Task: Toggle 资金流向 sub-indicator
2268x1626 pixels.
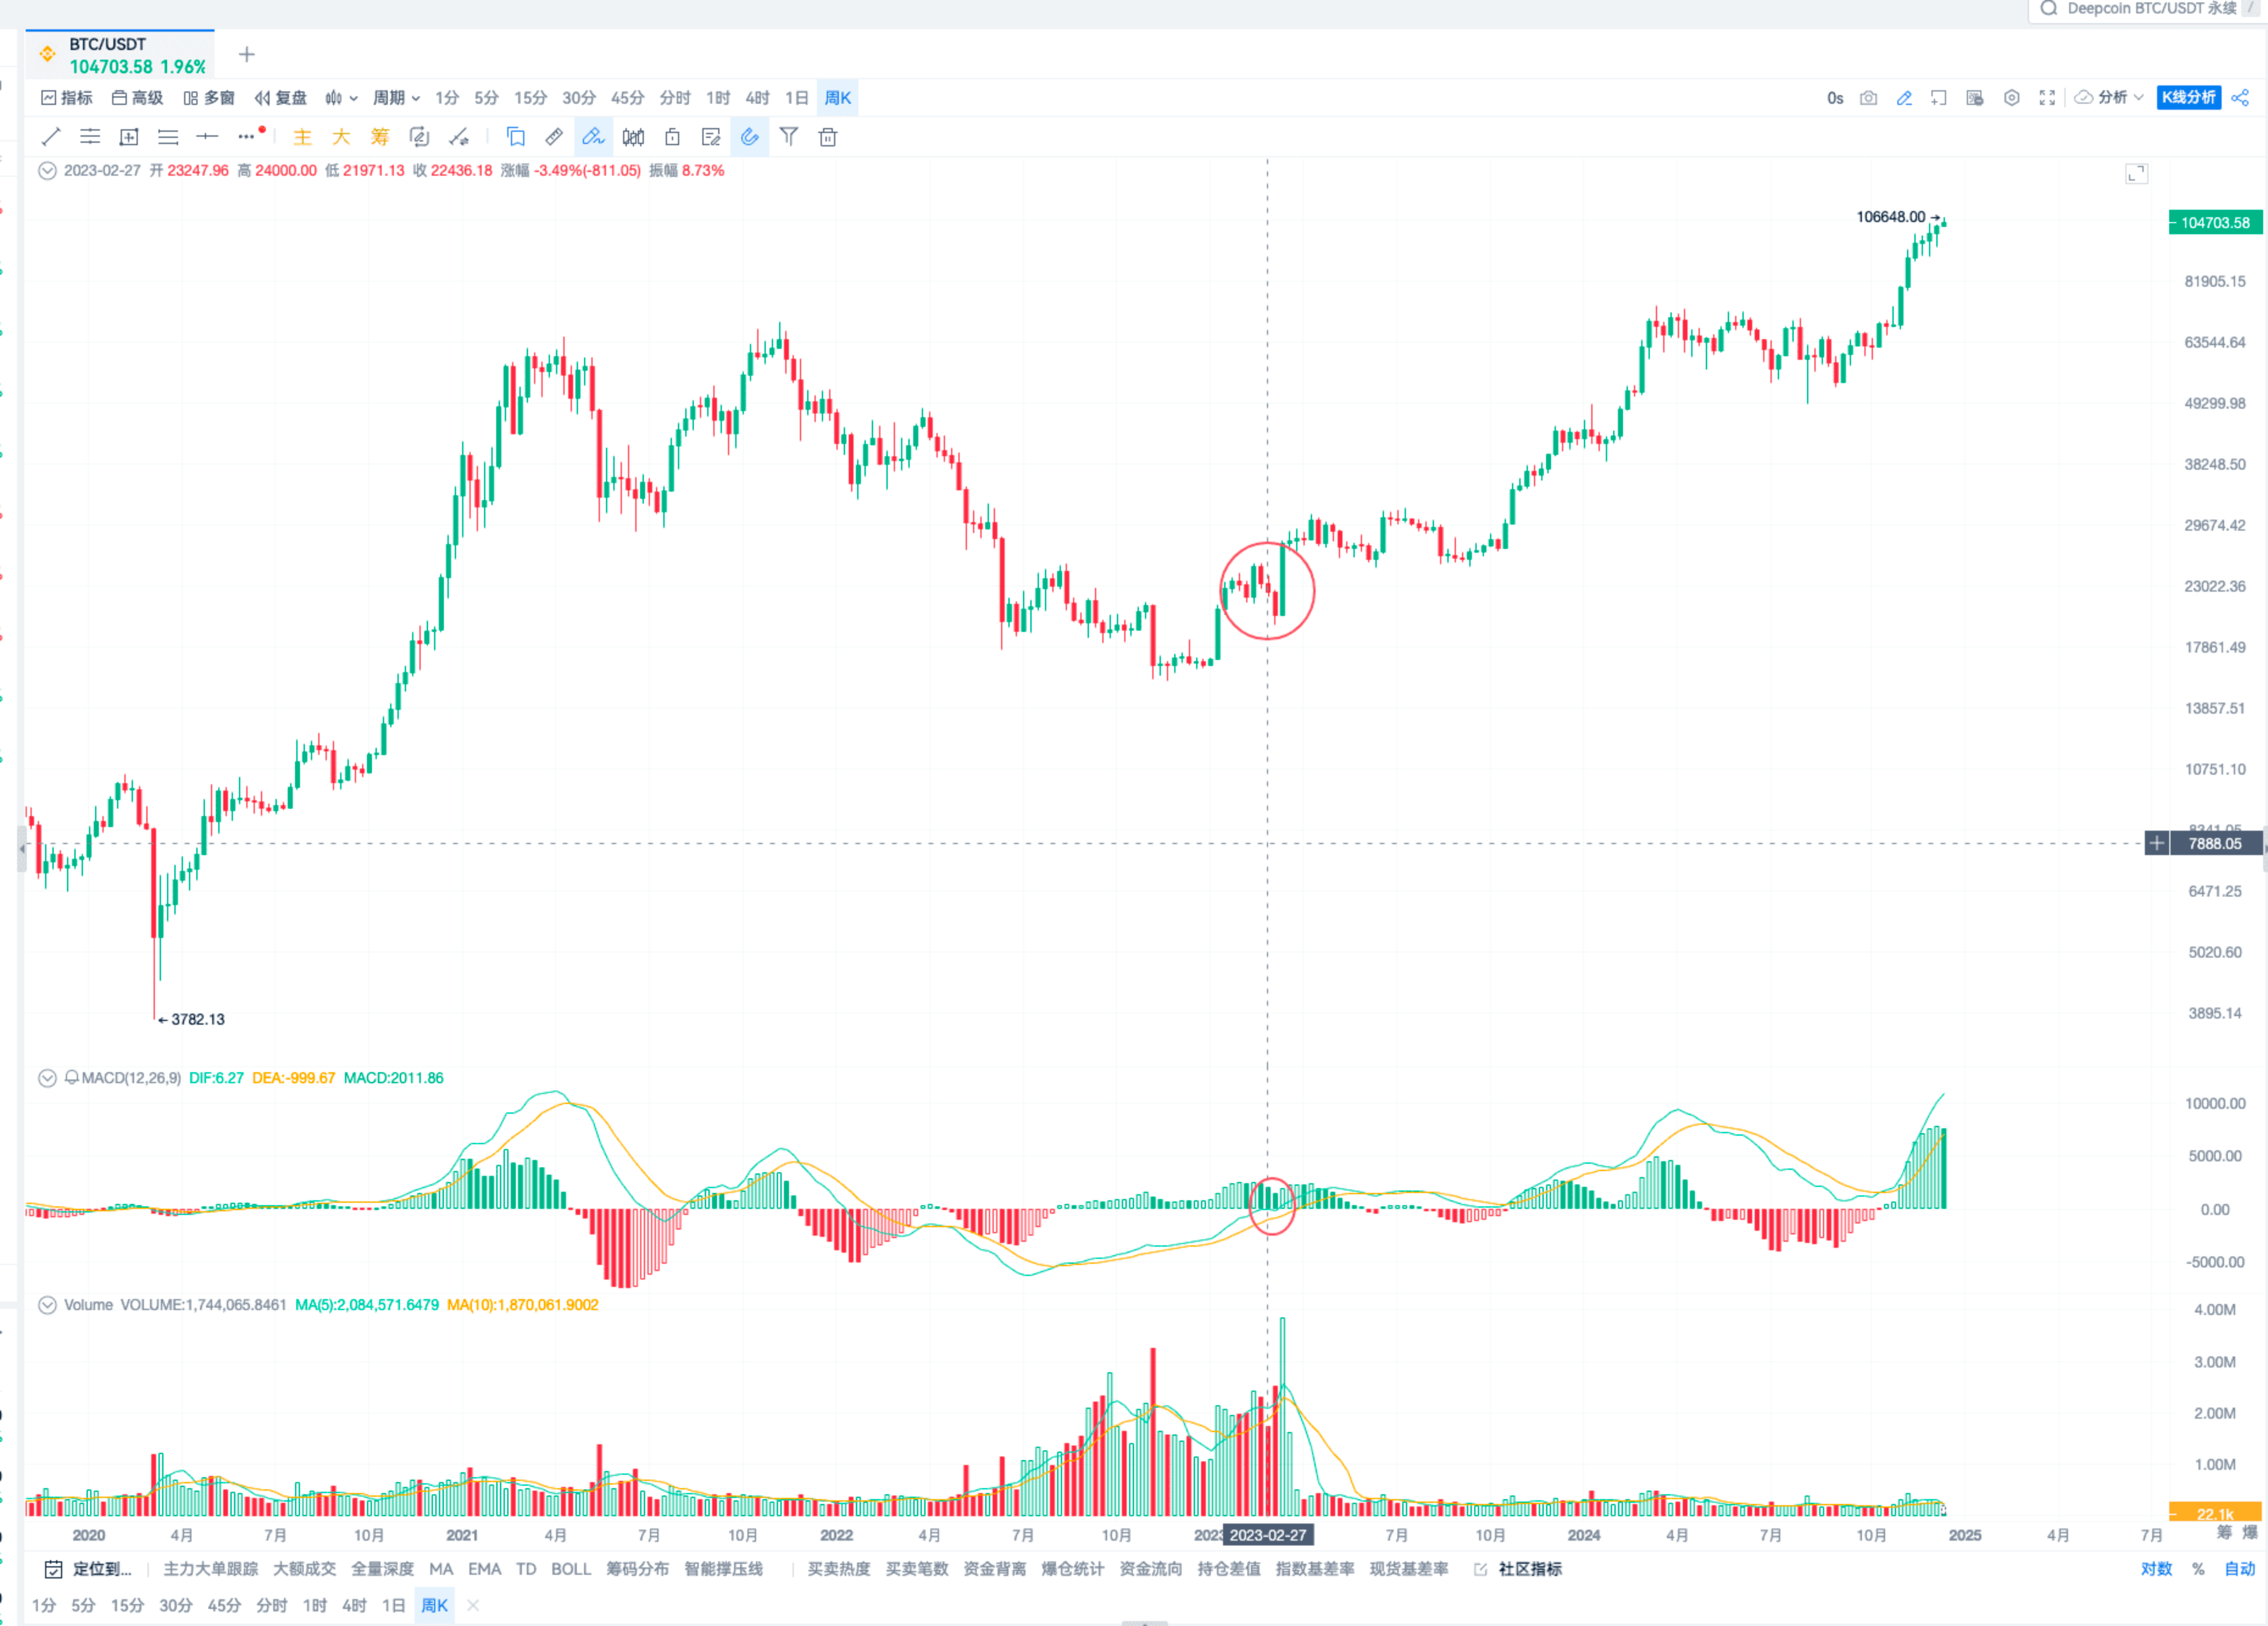Action: tap(1150, 1569)
